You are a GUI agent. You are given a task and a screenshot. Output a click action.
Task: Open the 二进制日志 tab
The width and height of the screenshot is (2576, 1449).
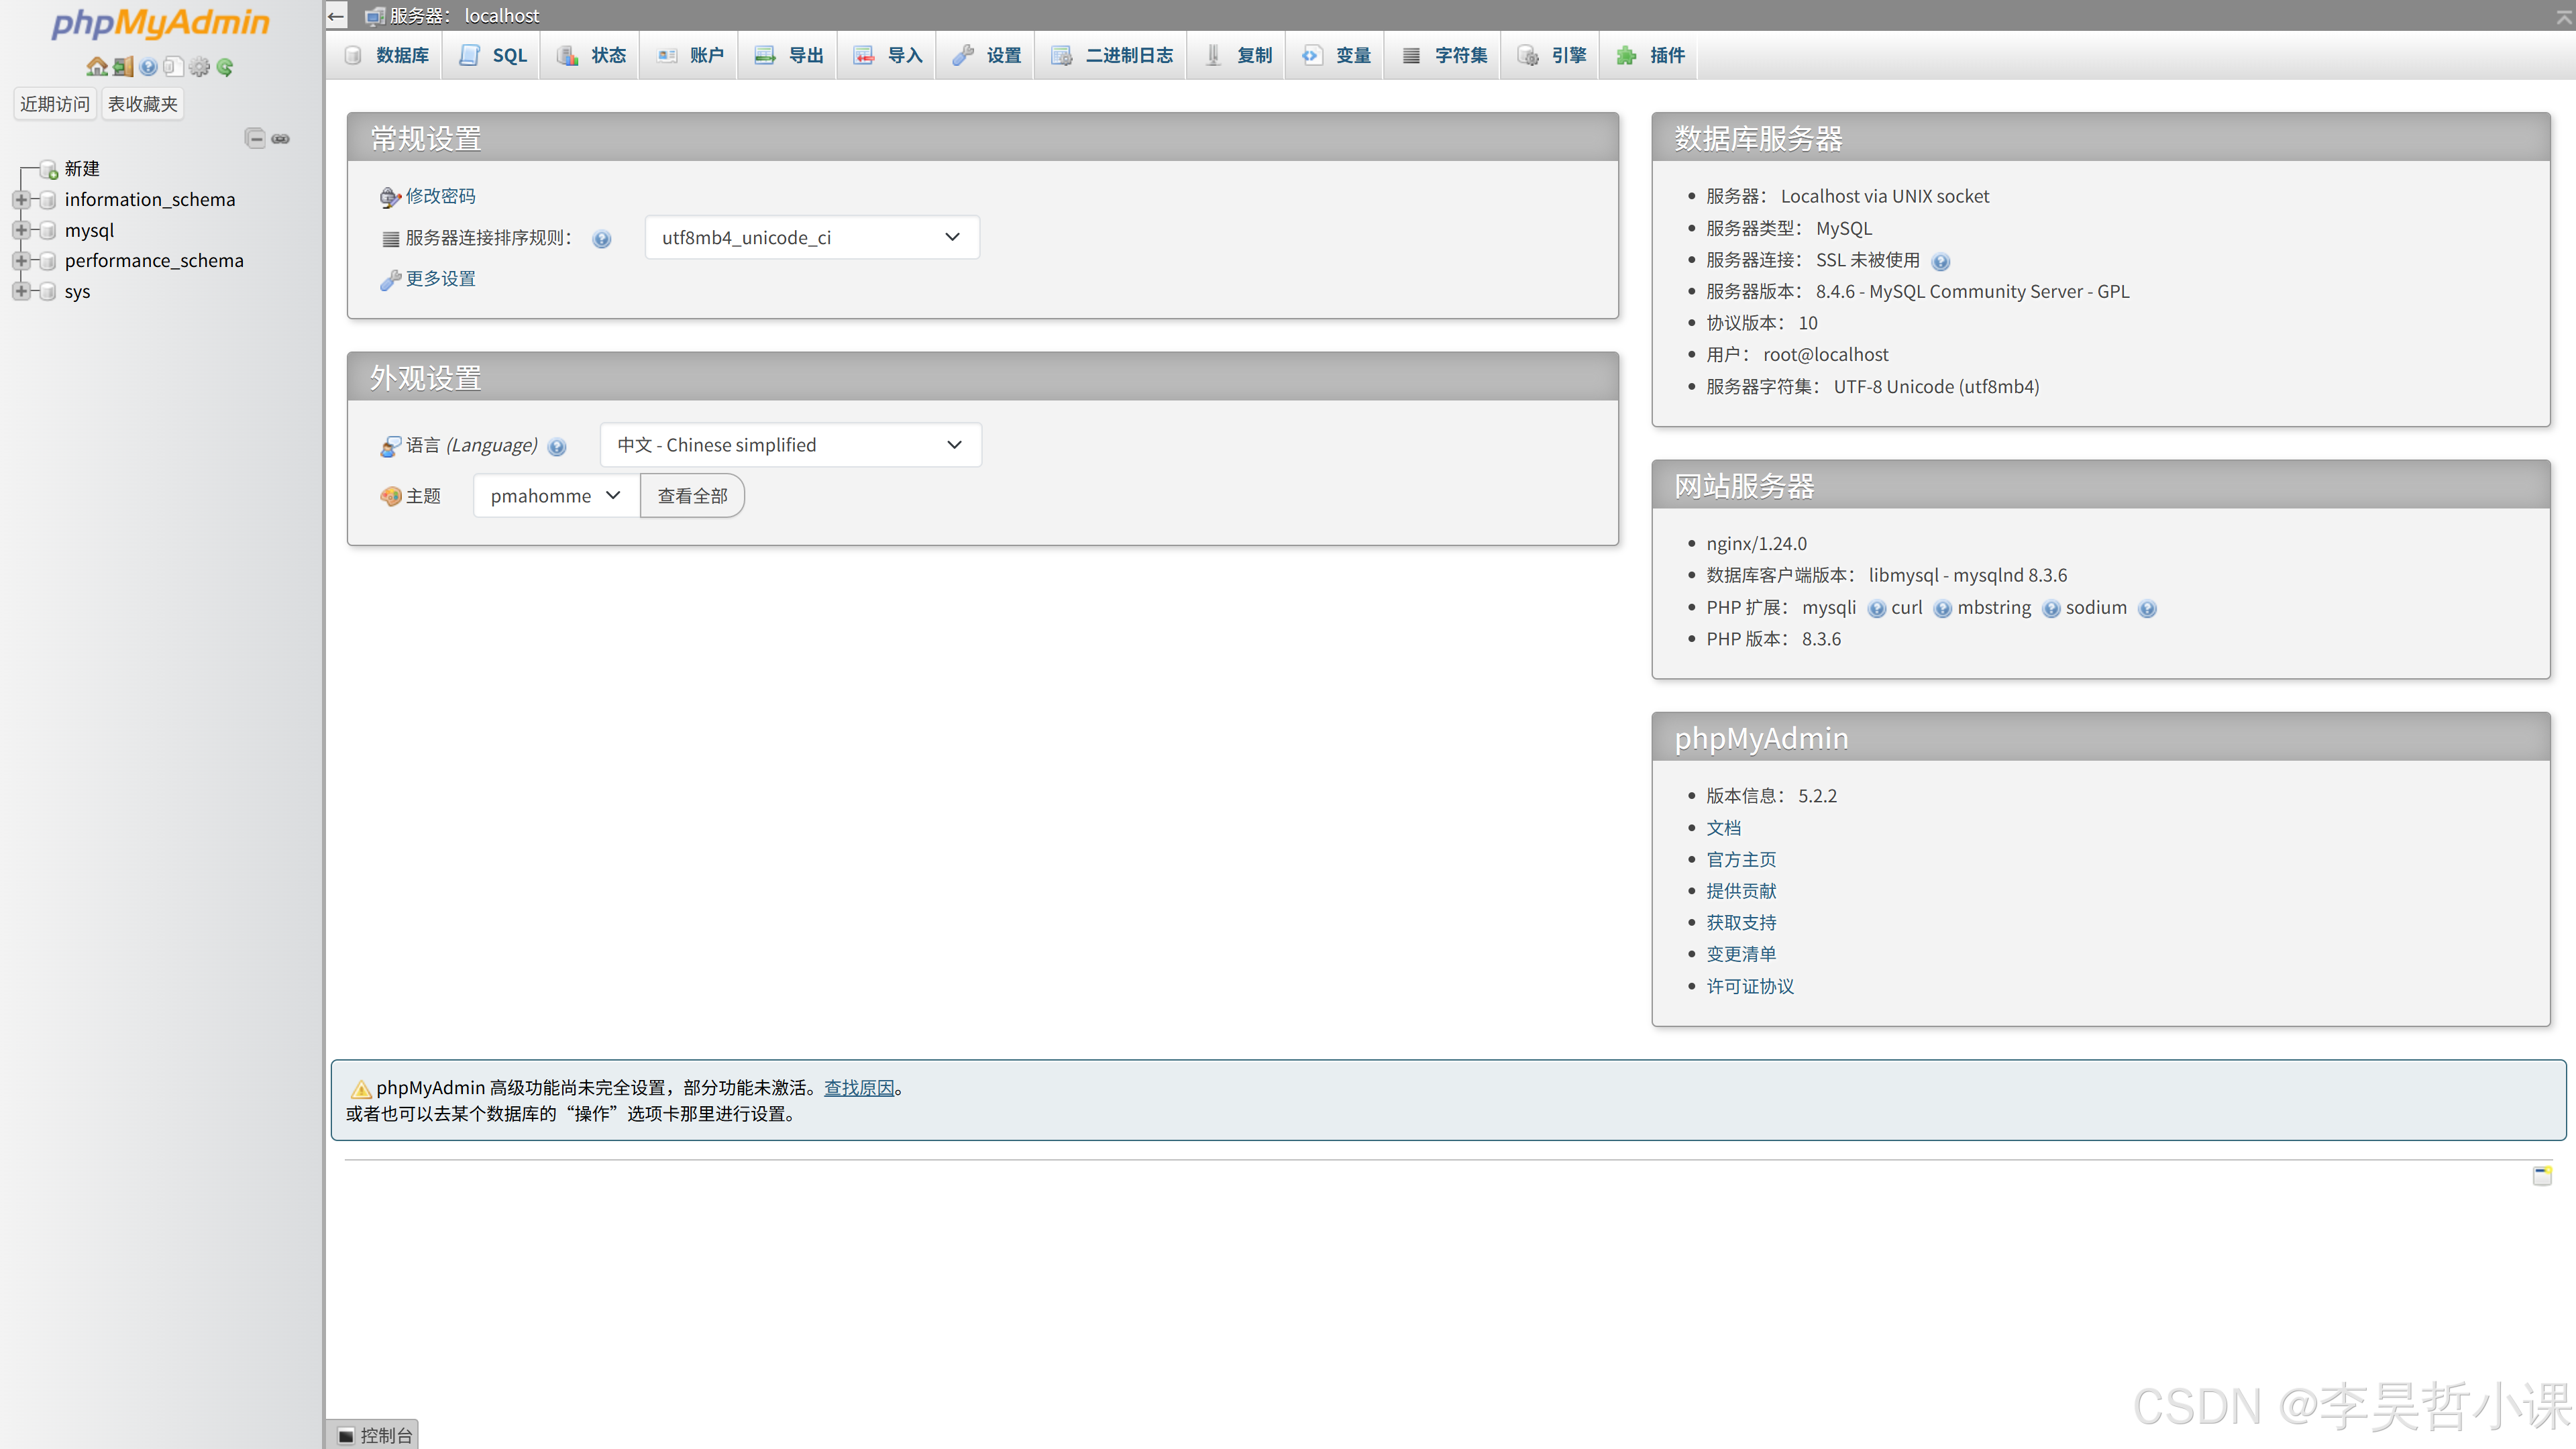click(1112, 55)
